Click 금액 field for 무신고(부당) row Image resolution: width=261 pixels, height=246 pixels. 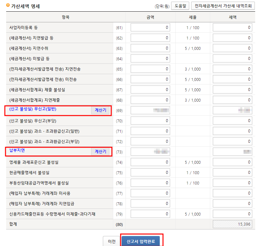(x=150, y=120)
